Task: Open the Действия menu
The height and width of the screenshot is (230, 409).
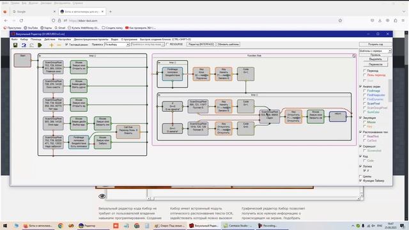Action: pos(50,40)
